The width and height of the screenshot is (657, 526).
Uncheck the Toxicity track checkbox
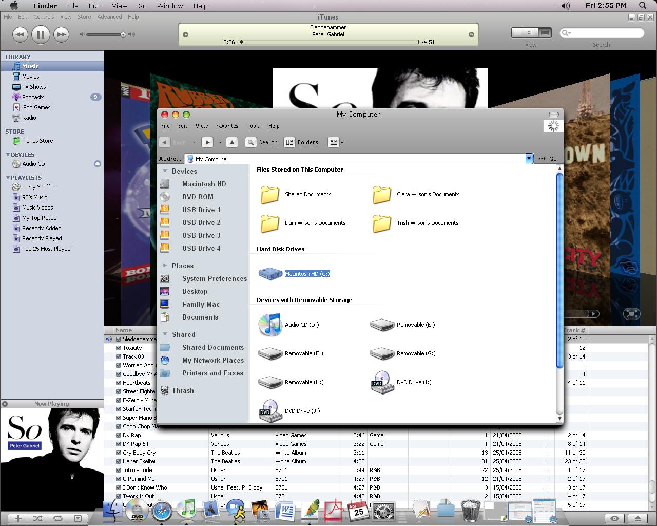(119, 348)
